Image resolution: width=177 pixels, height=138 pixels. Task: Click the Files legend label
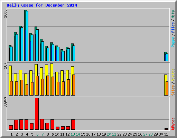[x=173, y=27]
